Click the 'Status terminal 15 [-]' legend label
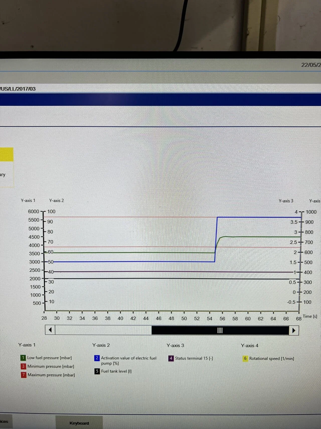The image size is (321, 429). click(x=194, y=358)
